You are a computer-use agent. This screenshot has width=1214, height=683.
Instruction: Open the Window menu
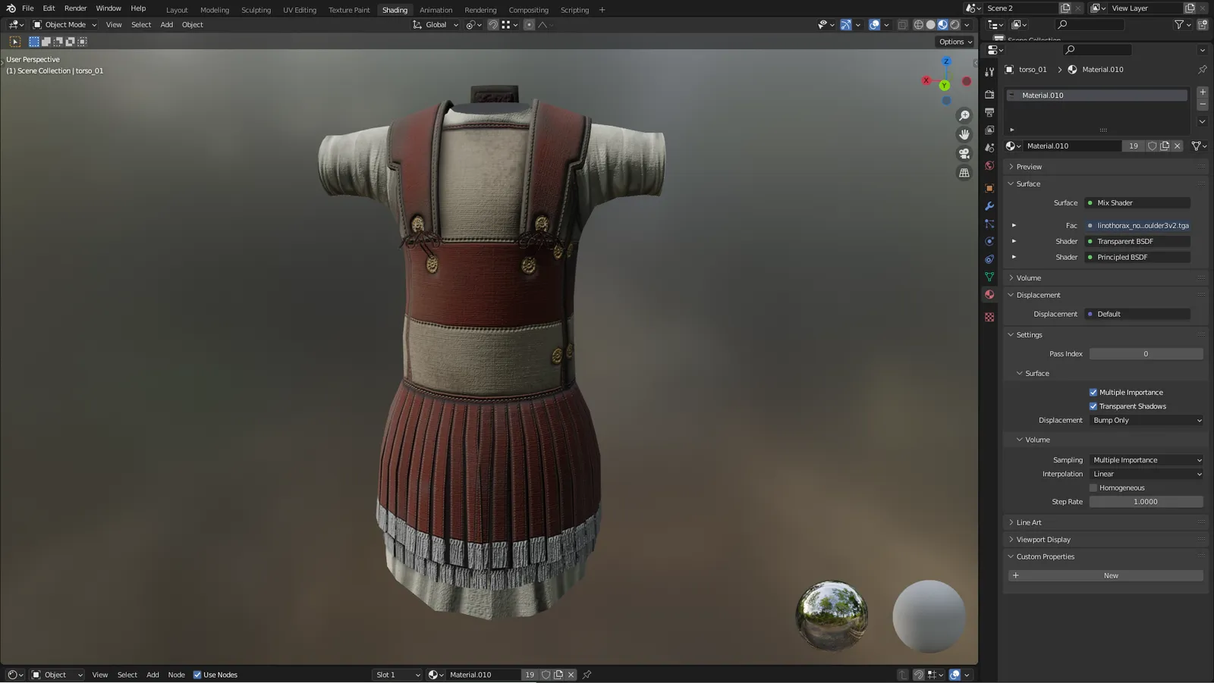109,8
